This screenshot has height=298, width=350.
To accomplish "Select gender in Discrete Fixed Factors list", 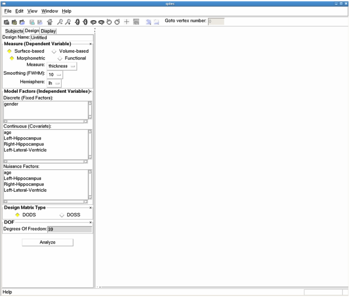I will pyautogui.click(x=11, y=104).
